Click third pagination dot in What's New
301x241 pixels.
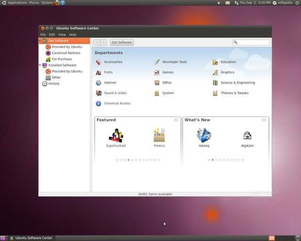point(217,160)
